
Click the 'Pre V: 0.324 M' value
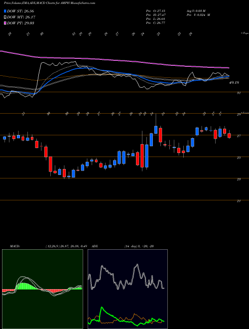click(198, 15)
